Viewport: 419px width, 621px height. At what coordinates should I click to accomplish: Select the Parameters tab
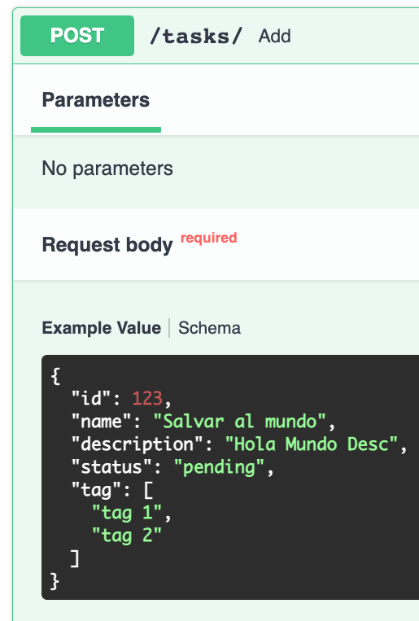(96, 100)
